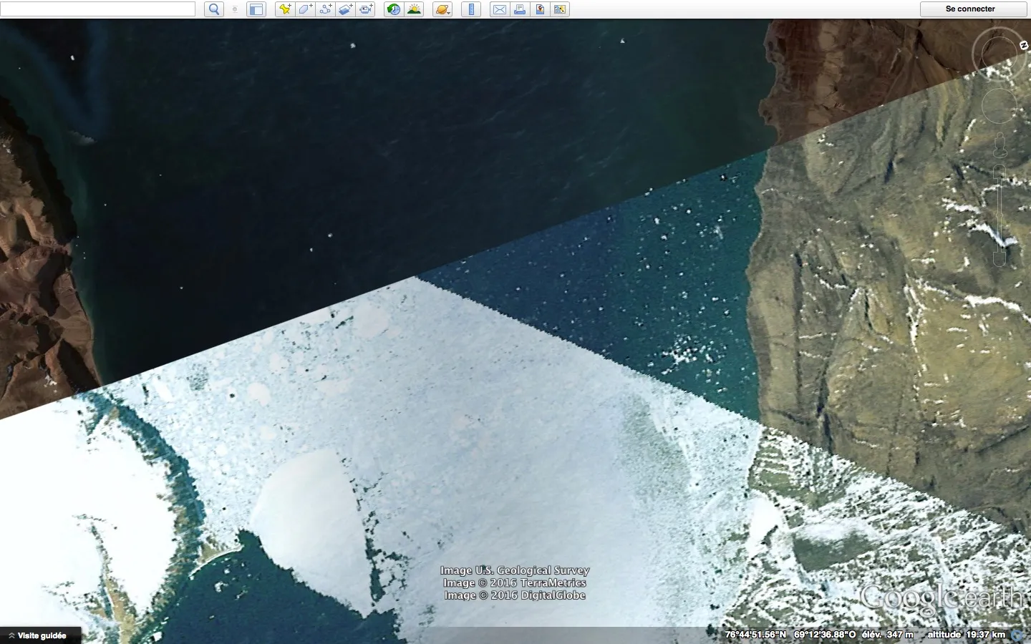The height and width of the screenshot is (644, 1031).
Task: Email the current view
Action: coord(499,9)
